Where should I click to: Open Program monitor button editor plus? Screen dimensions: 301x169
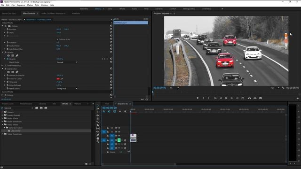298,98
